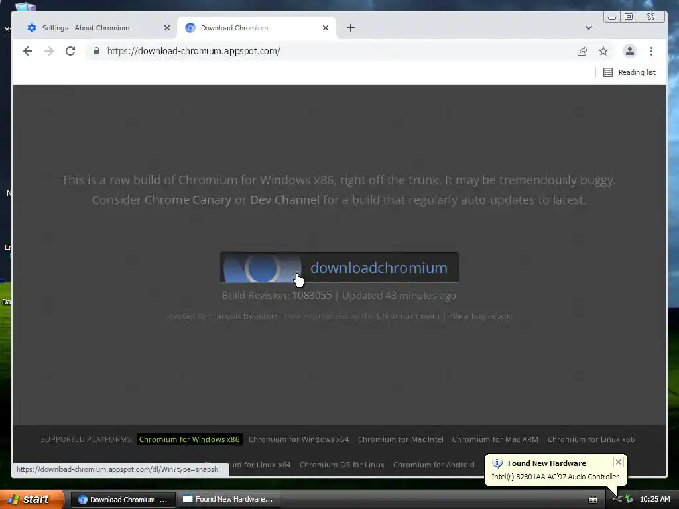Open the Windows start menu
The image size is (679, 509).
(31, 499)
